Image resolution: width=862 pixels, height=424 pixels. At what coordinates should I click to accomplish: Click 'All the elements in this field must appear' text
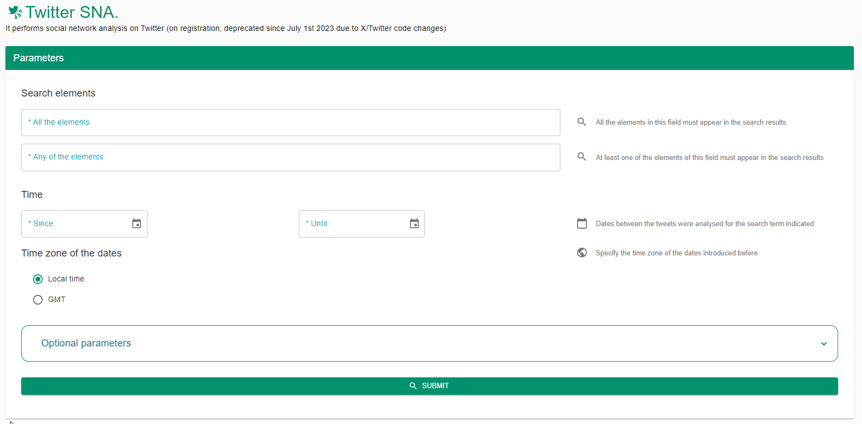point(691,122)
